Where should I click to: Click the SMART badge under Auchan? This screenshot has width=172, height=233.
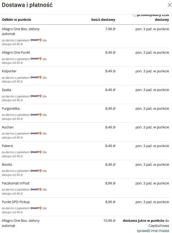point(36,133)
